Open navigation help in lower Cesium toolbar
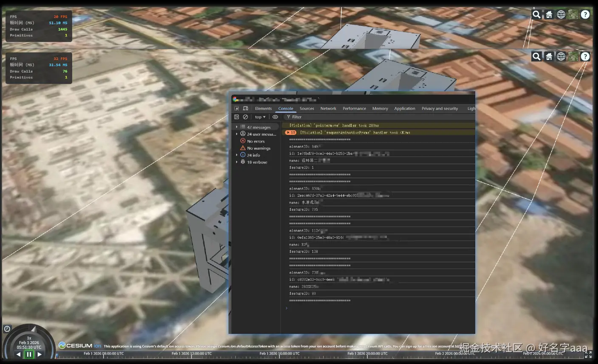Viewport: 598px width, 364px height. tap(585, 56)
